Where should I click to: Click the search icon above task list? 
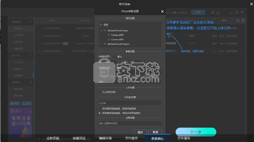click(x=238, y=20)
